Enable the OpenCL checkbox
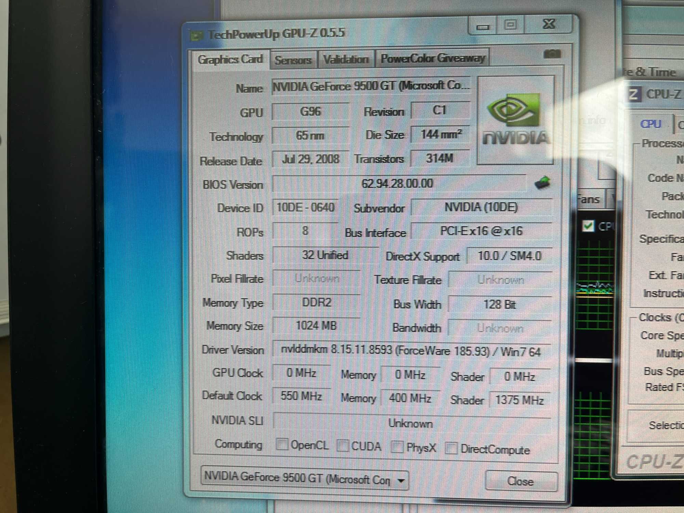This screenshot has height=513, width=684. click(282, 444)
